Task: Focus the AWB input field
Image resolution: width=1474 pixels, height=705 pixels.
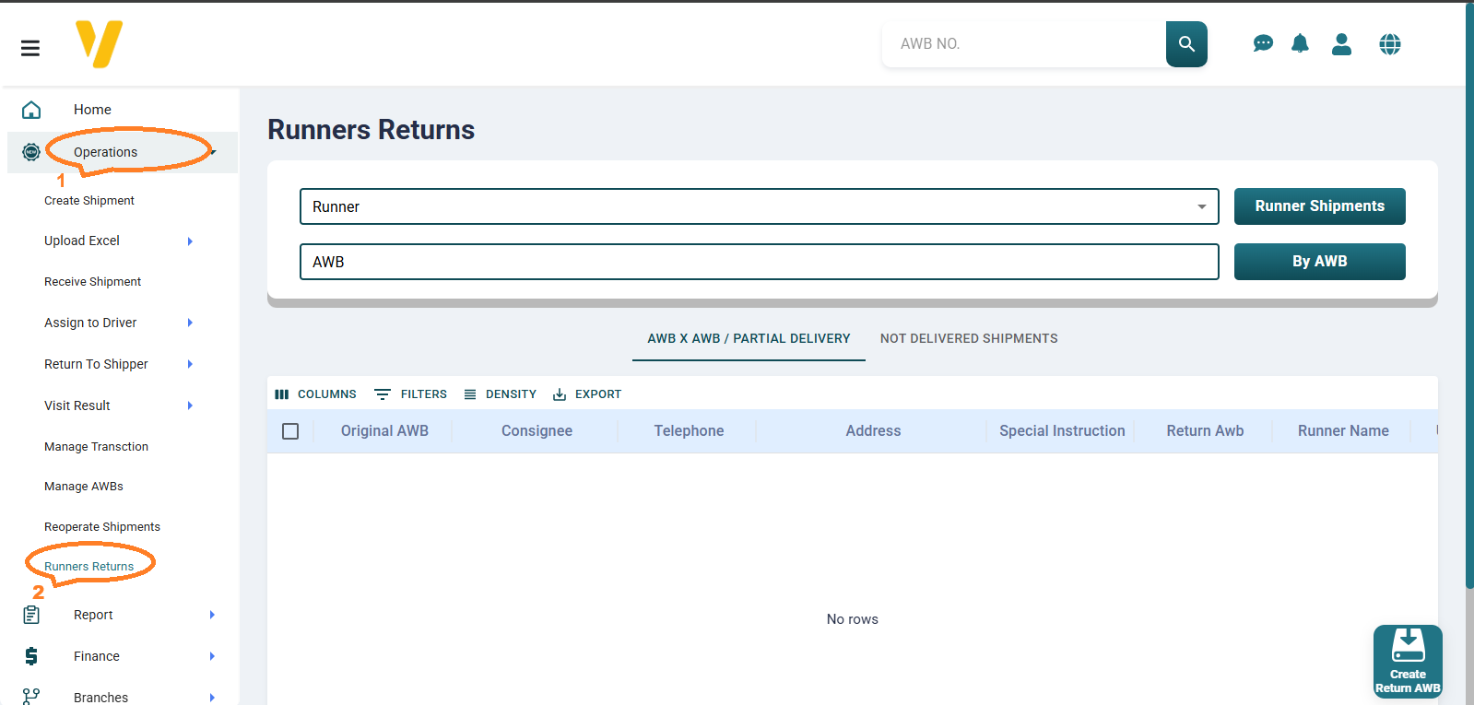Action: pos(760,262)
